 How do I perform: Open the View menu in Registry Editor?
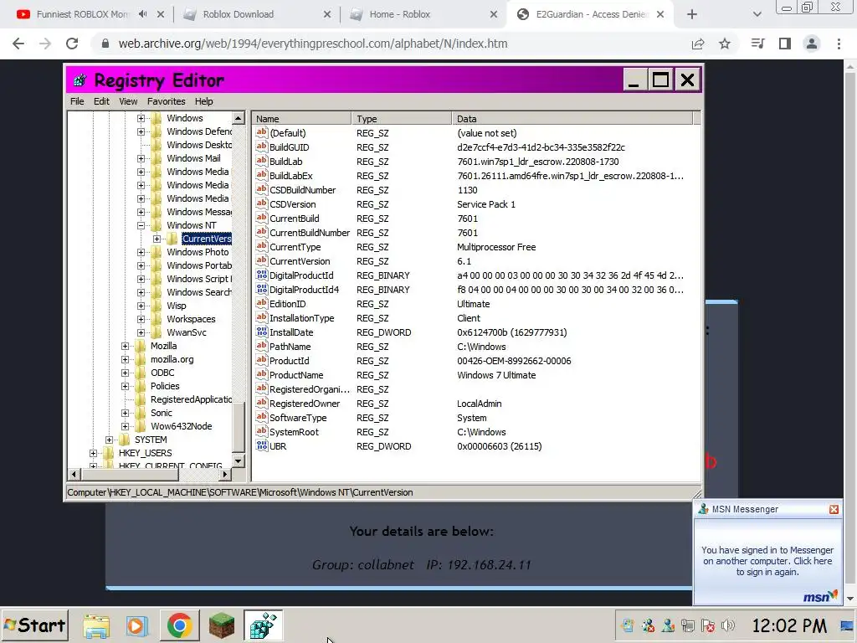pos(128,101)
